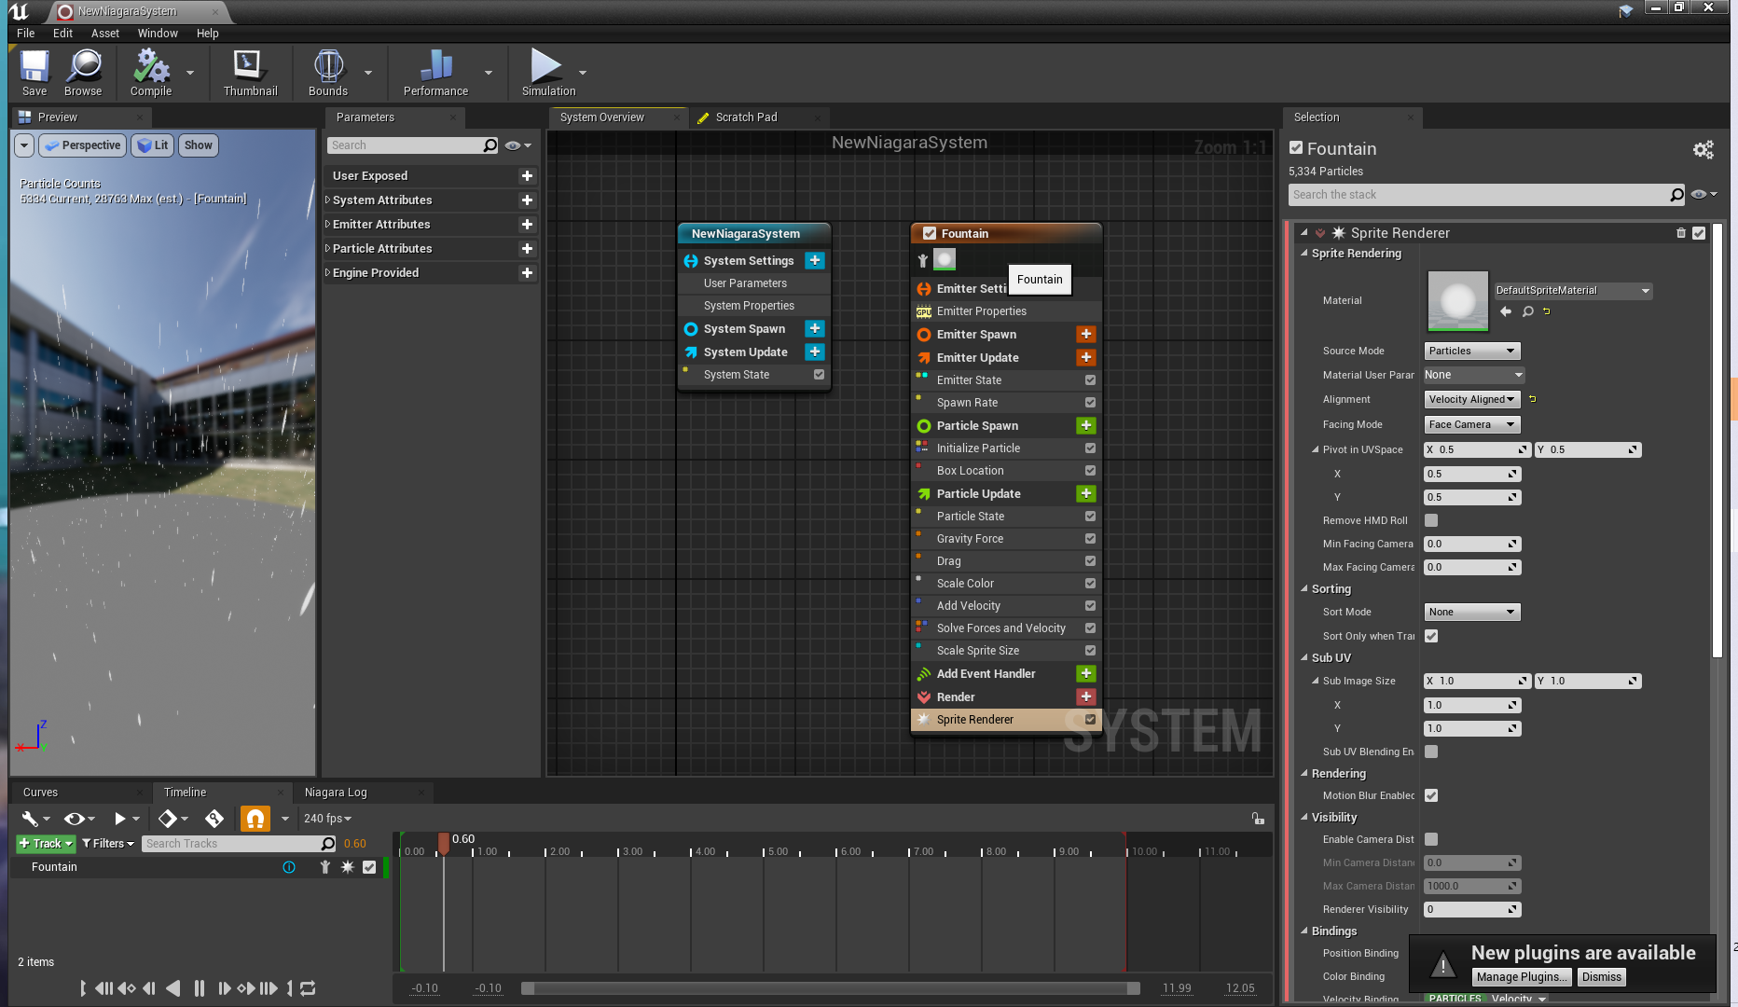
Task: Click the green Track add button
Action: coord(46,844)
